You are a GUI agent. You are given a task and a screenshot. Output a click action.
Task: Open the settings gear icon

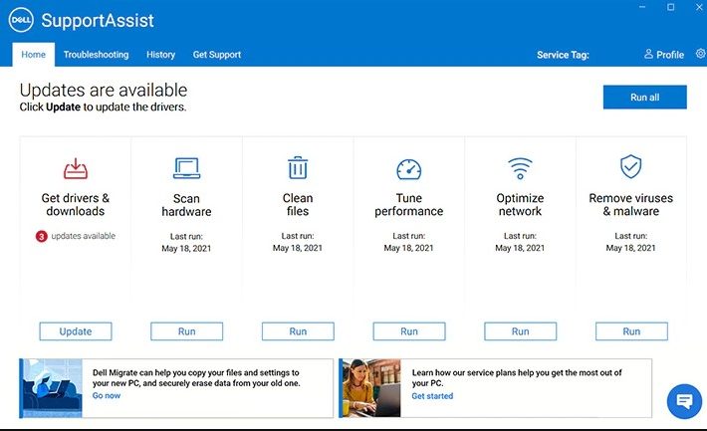pyautogui.click(x=700, y=54)
